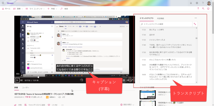The image size is (214, 106).
Task: Open the profile avatar menu
Action: 209,3
